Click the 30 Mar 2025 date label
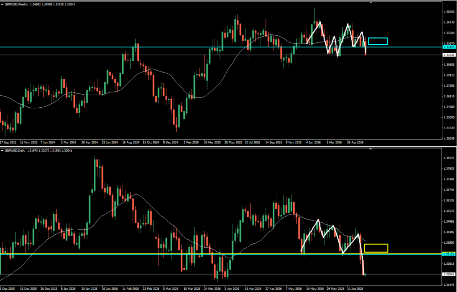457x292 pixels. [x=212, y=143]
